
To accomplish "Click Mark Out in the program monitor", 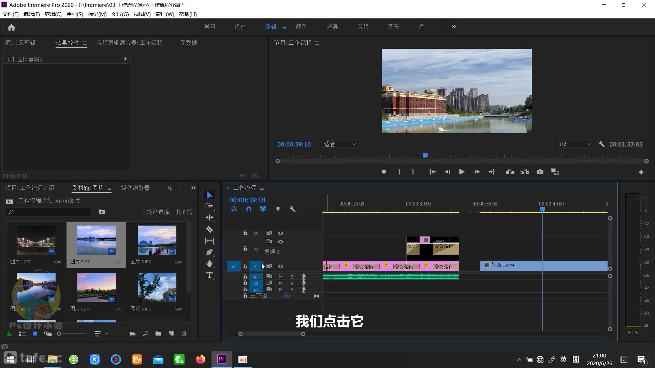I will point(413,172).
